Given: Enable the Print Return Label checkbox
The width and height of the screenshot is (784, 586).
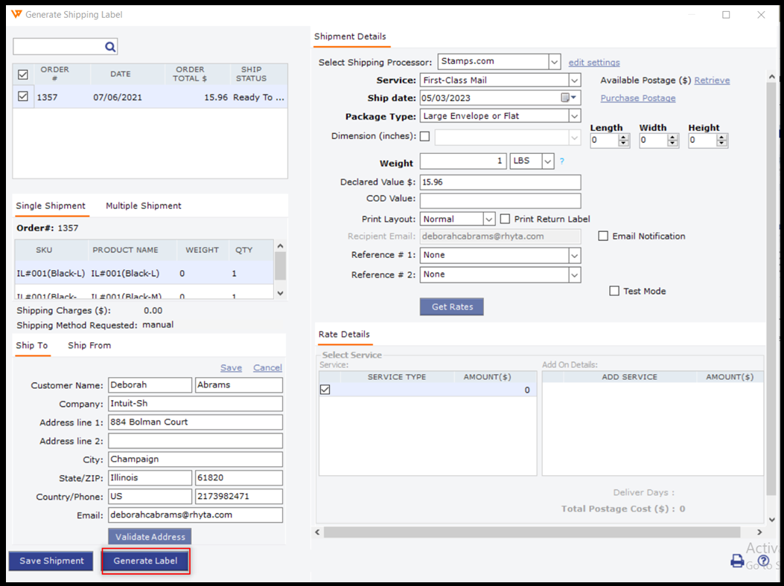Looking at the screenshot, I should tap(505, 219).
